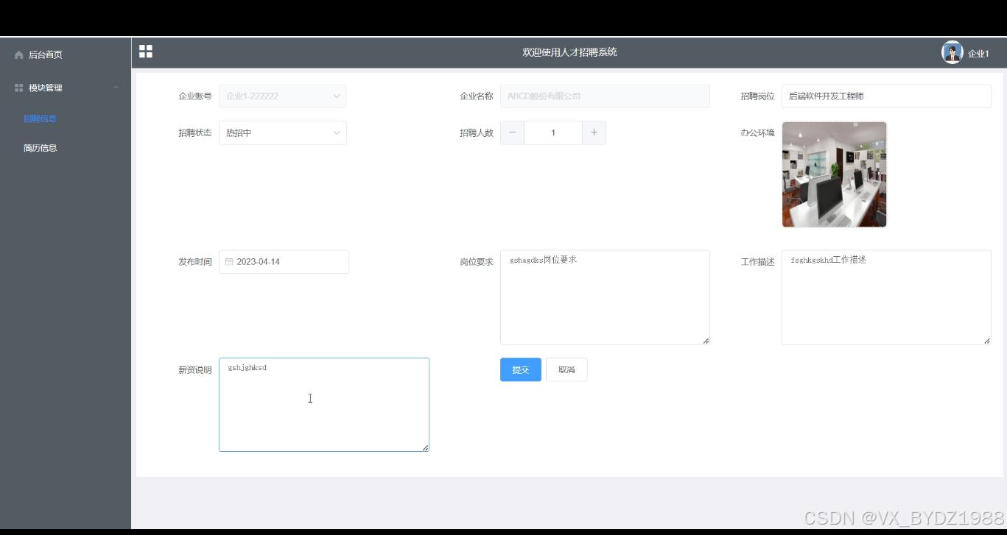Click the module icon beside 模块管理
Screen dimensions: 1007x535
point(19,88)
